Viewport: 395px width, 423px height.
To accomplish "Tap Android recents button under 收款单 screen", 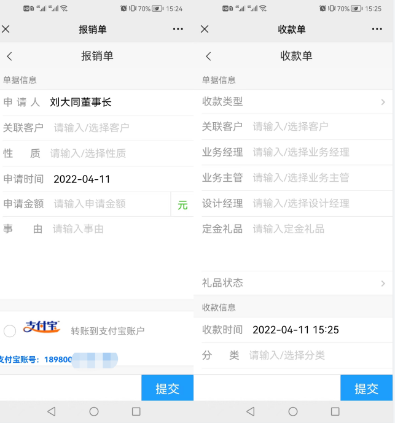I will click(335, 411).
